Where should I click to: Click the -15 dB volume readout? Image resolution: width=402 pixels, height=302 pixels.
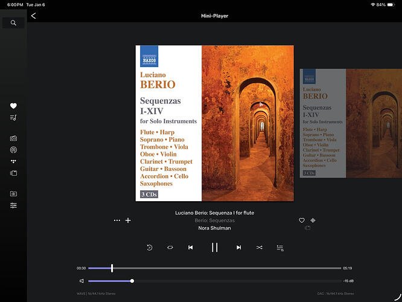pyautogui.click(x=348, y=281)
